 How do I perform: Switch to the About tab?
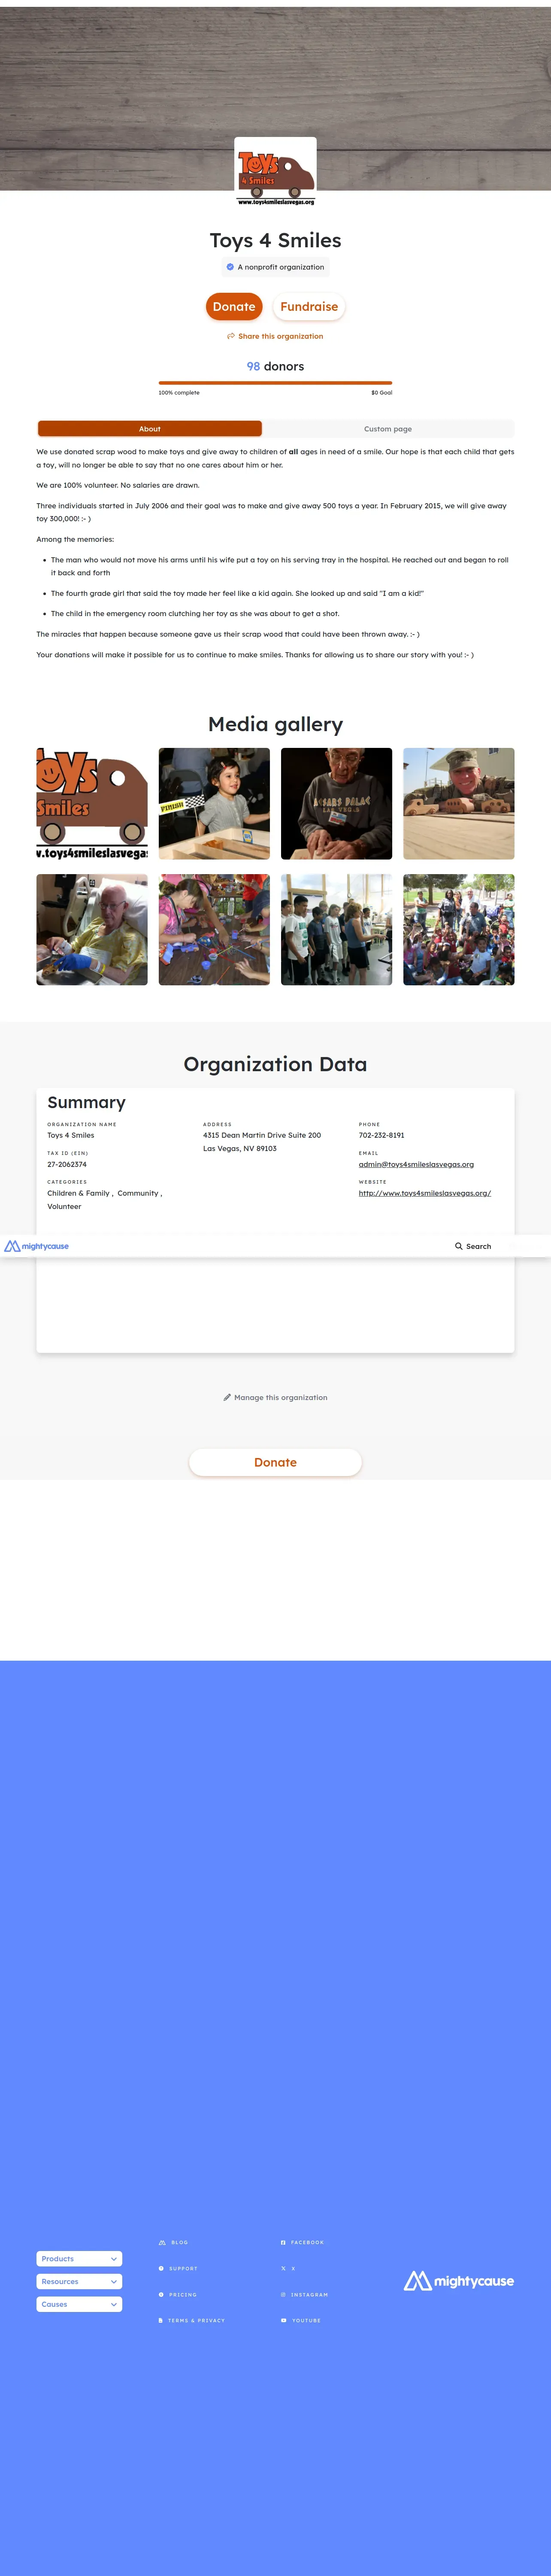[150, 429]
